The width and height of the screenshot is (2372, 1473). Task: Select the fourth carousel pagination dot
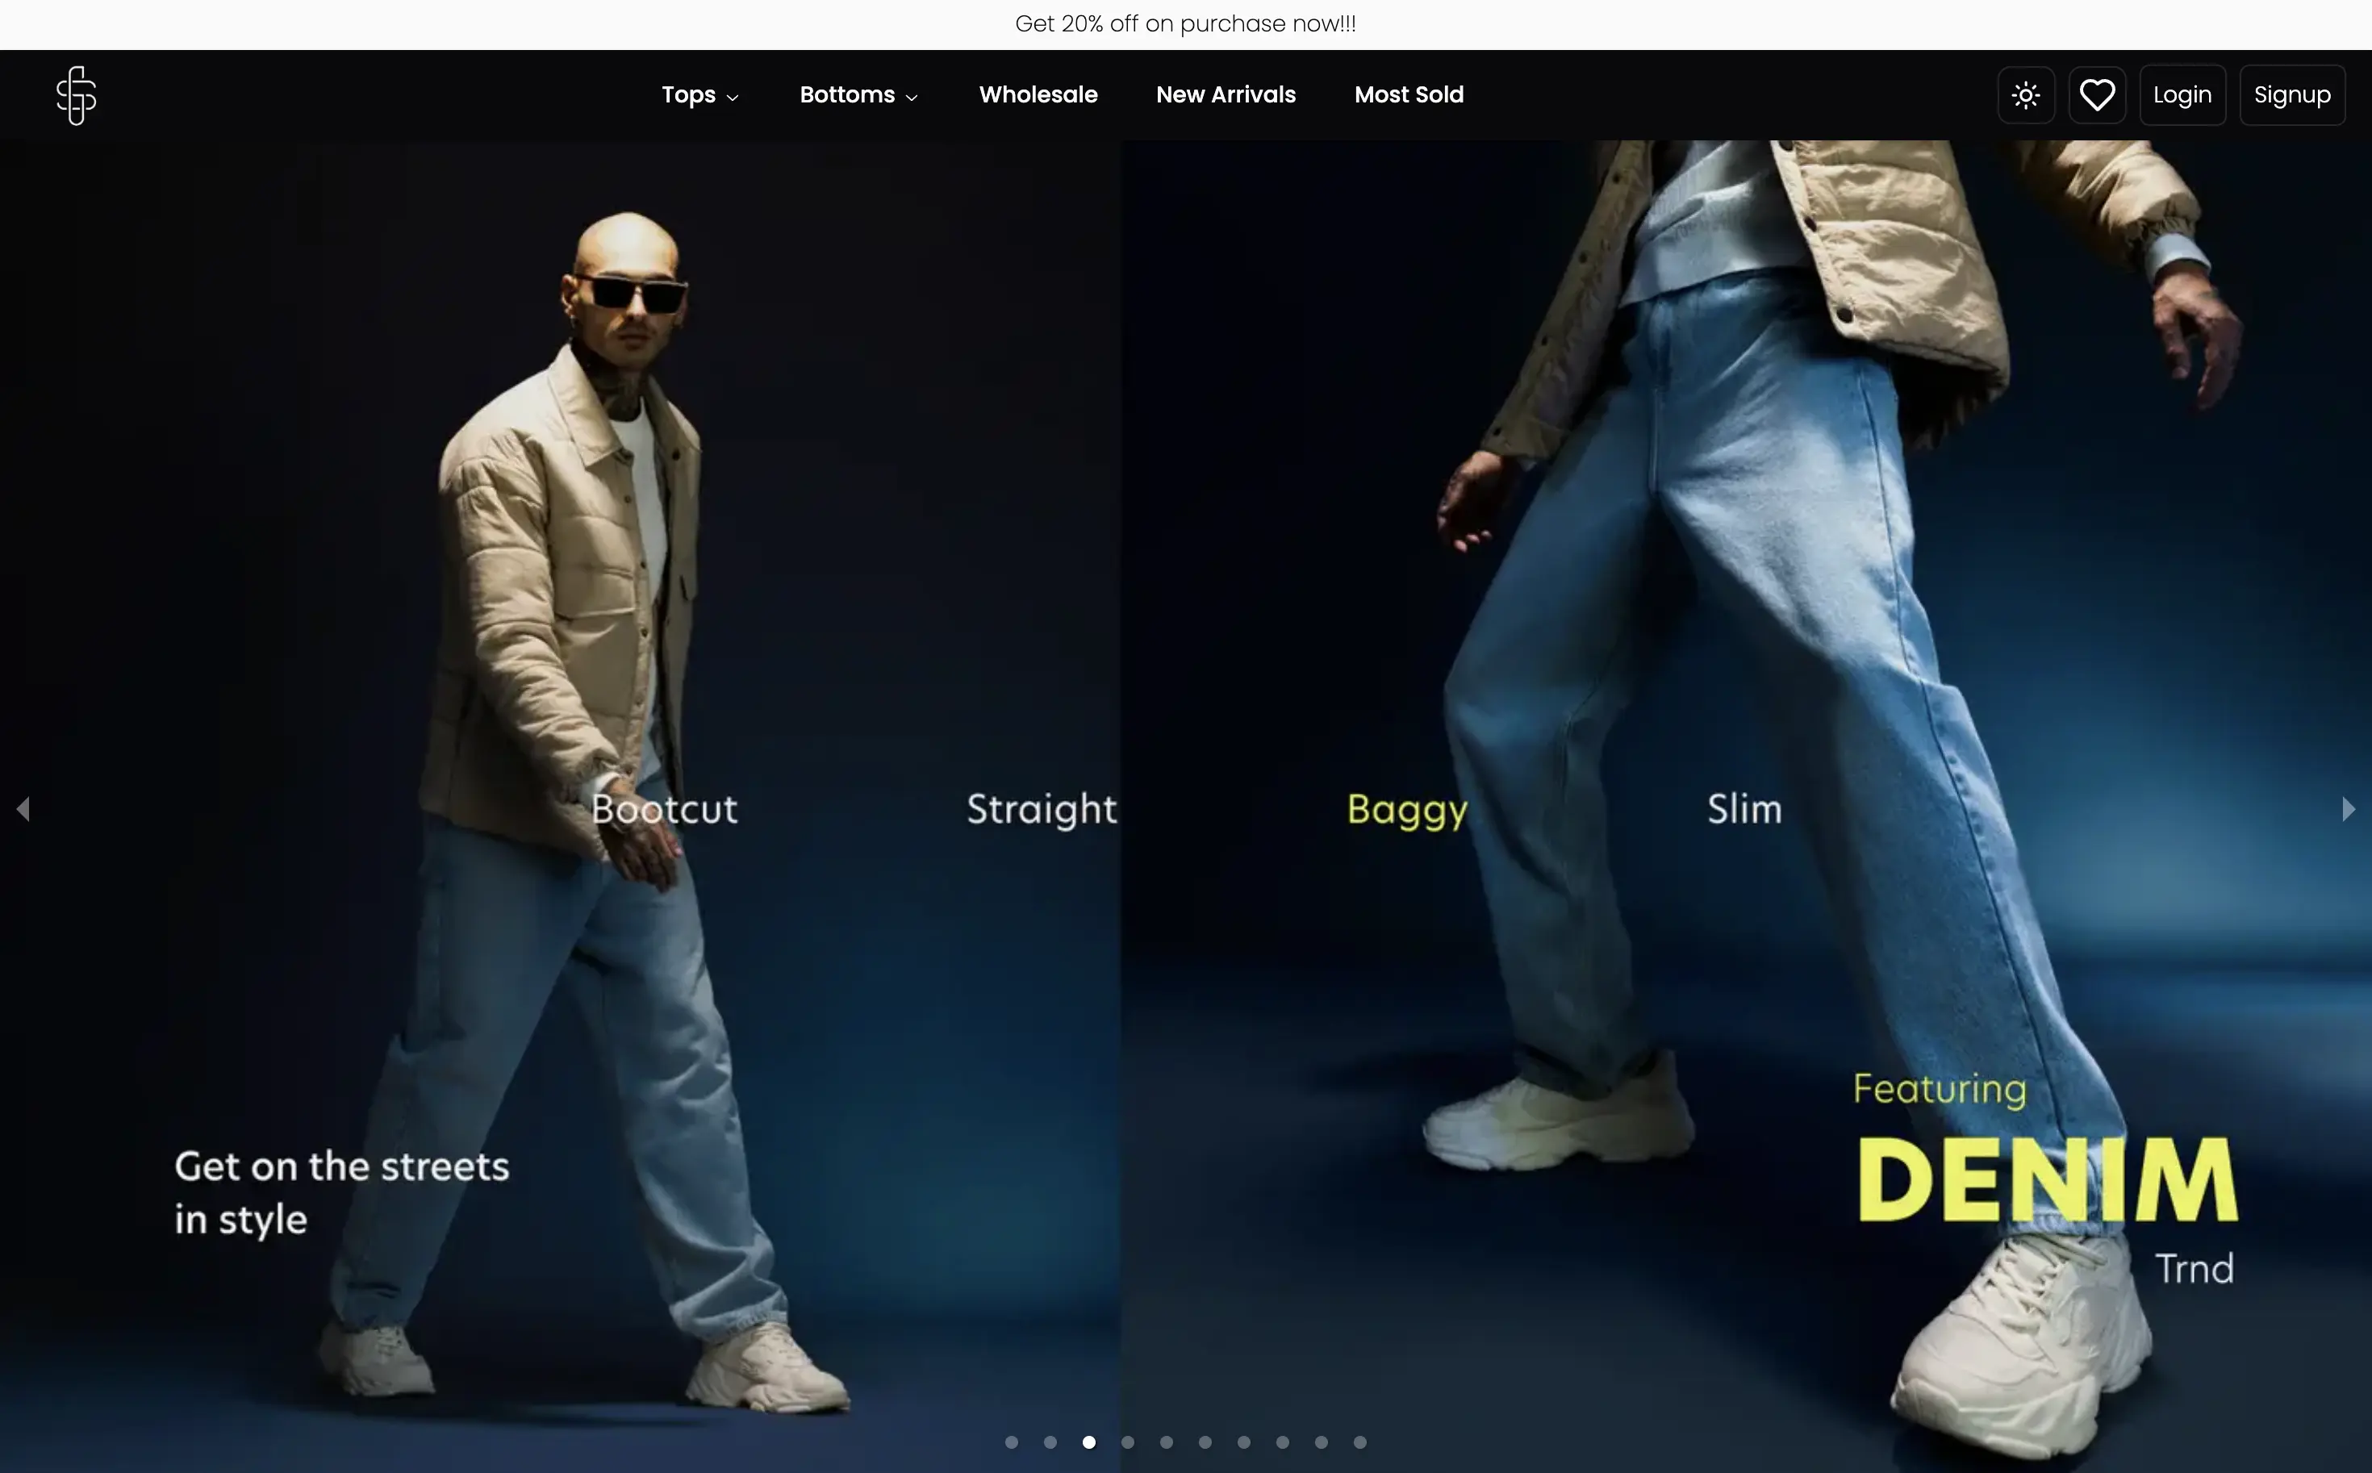point(1127,1442)
